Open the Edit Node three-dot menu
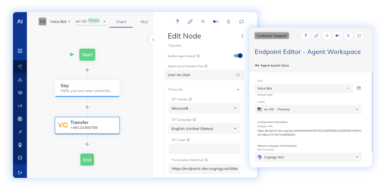 point(242,36)
